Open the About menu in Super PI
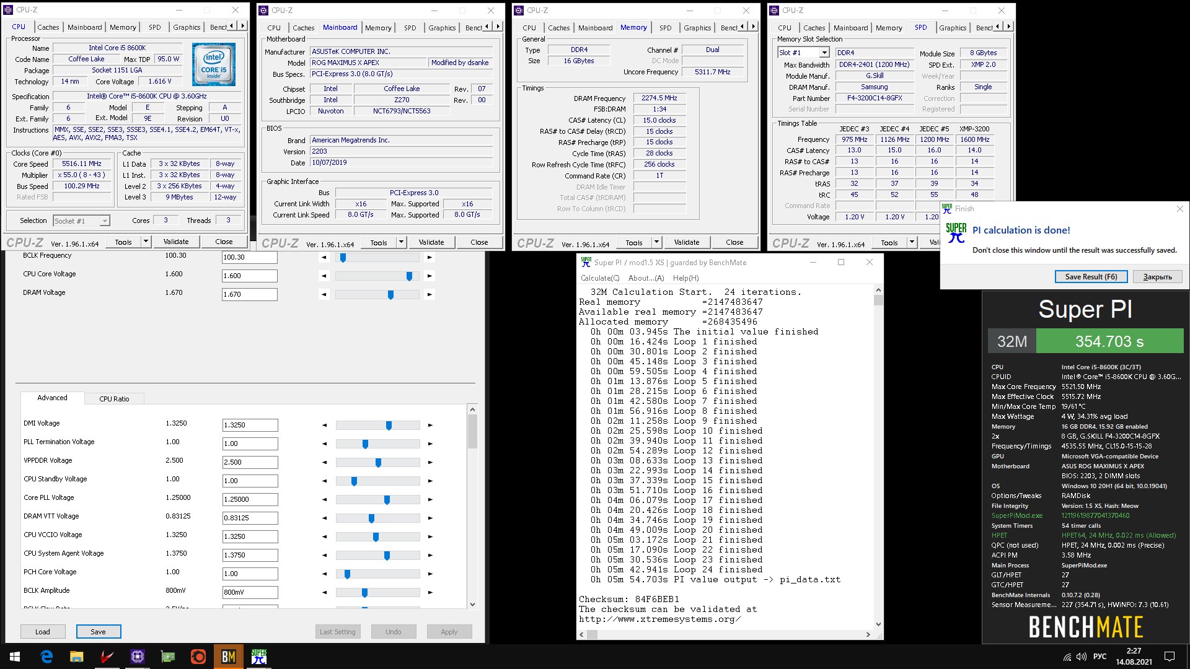This screenshot has height=669, width=1190. point(646,278)
